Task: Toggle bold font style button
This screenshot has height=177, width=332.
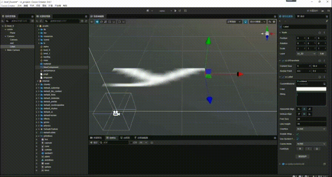Action: tap(300, 149)
